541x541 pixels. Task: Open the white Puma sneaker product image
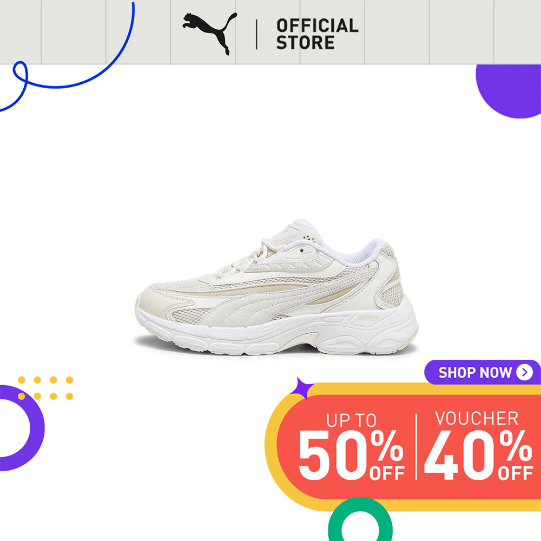click(x=276, y=287)
